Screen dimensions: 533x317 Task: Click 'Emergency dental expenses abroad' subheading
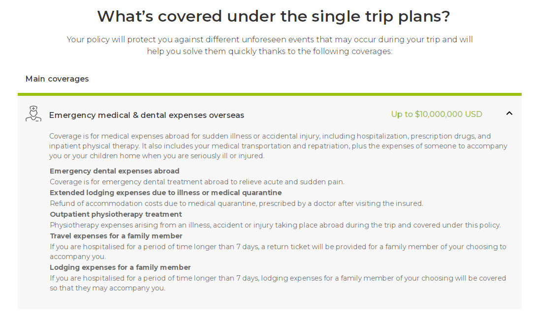point(115,171)
